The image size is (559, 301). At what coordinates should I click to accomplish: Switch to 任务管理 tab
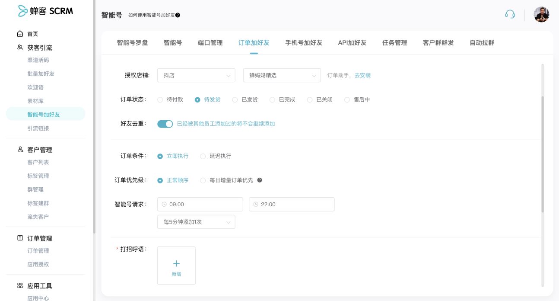[395, 43]
